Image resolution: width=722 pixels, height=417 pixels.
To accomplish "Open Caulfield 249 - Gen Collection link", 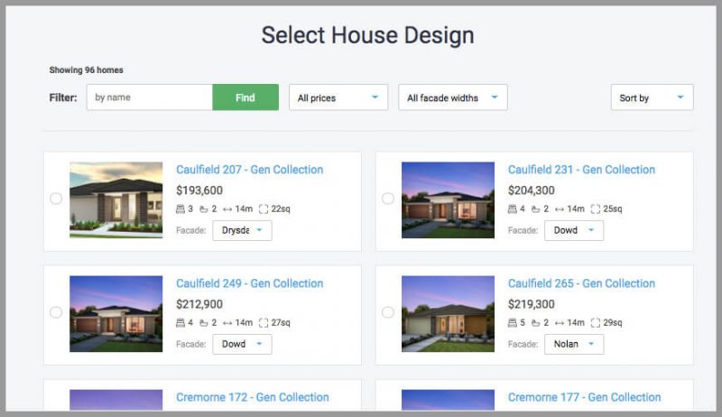I will click(x=250, y=283).
